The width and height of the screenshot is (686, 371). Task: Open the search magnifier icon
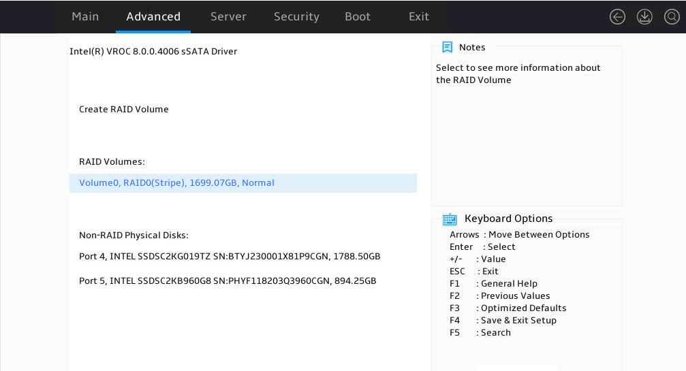coord(672,17)
